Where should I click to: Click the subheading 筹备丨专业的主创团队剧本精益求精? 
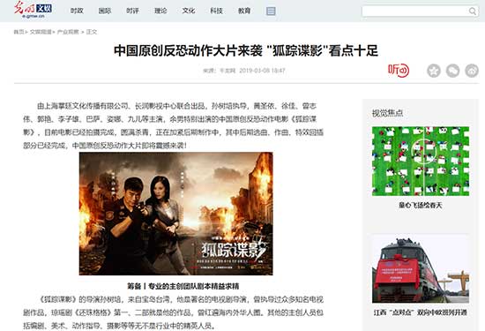[x=183, y=286]
